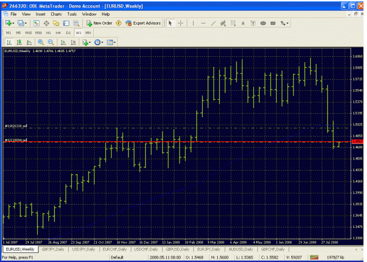Switch to H4 timeframe
This screenshot has height=262, width=367.
[58, 33]
